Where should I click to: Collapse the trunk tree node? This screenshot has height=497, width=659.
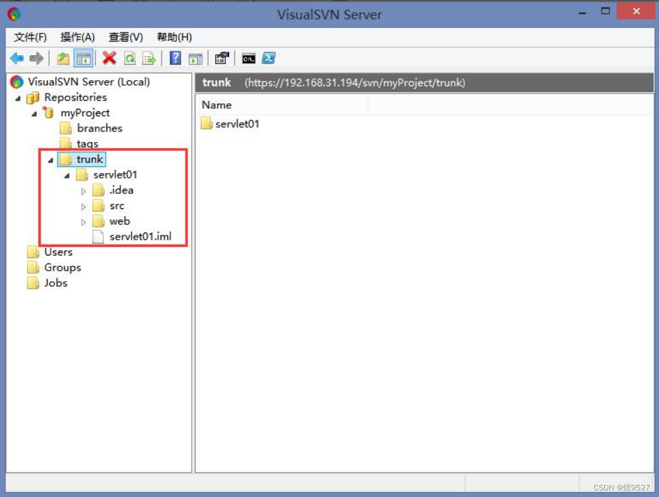coord(51,160)
